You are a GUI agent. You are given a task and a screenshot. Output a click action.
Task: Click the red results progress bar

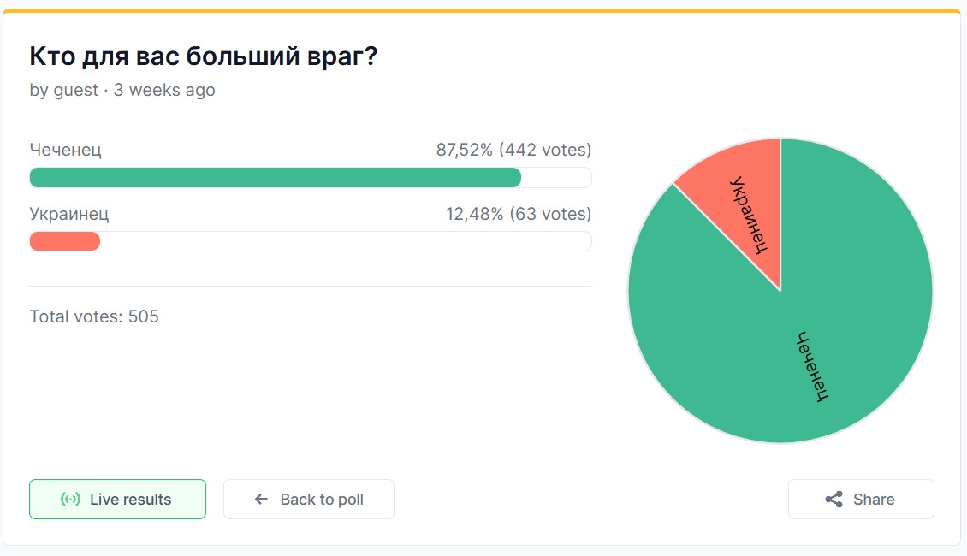click(x=65, y=241)
